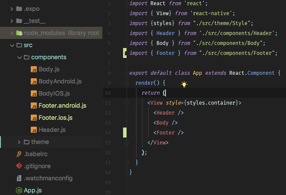This screenshot has width=286, height=195.
Task: Fold the class App block on line 8
Action: tap(127, 73)
